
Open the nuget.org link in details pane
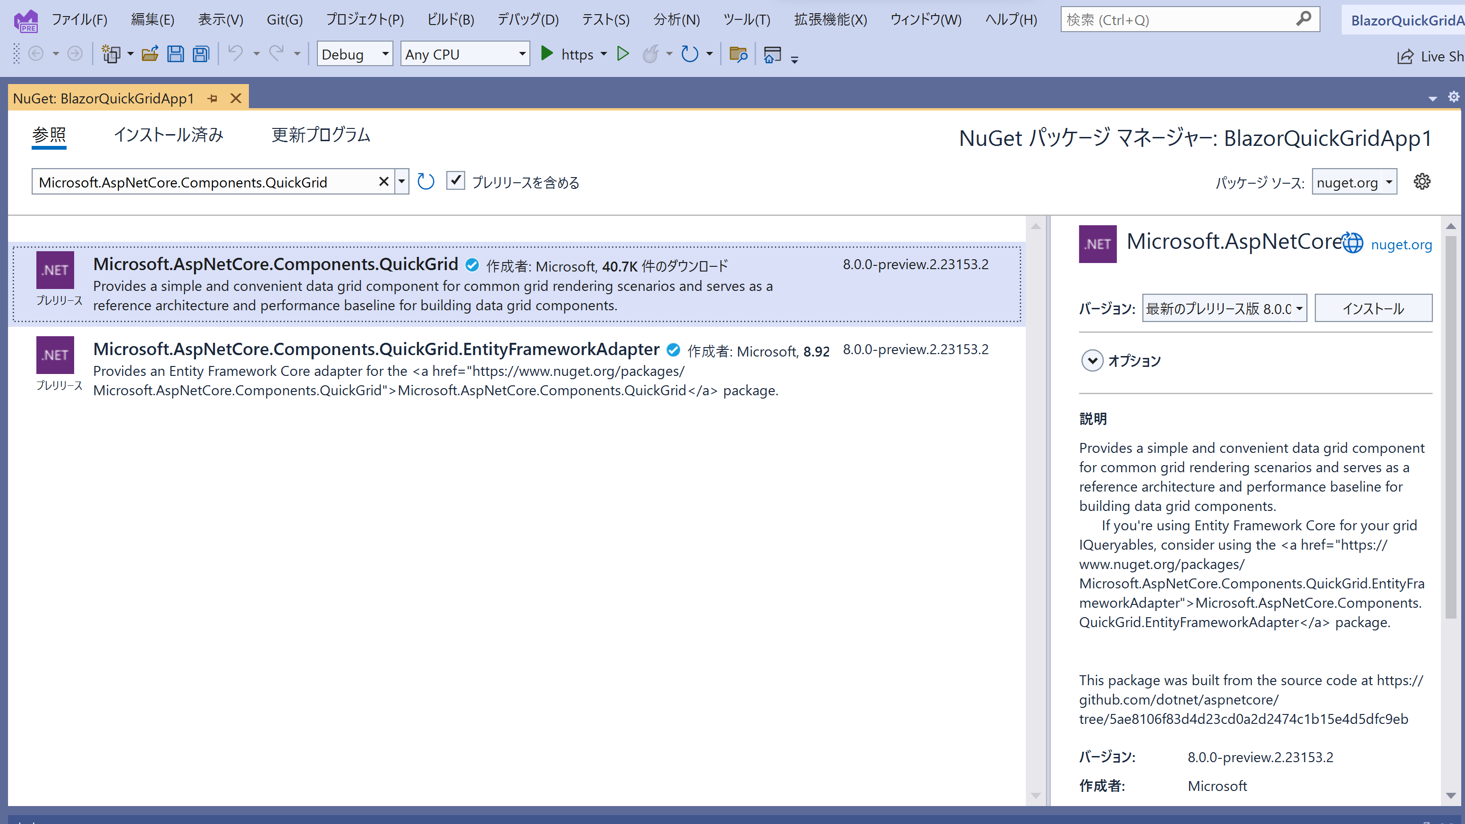[x=1401, y=245]
